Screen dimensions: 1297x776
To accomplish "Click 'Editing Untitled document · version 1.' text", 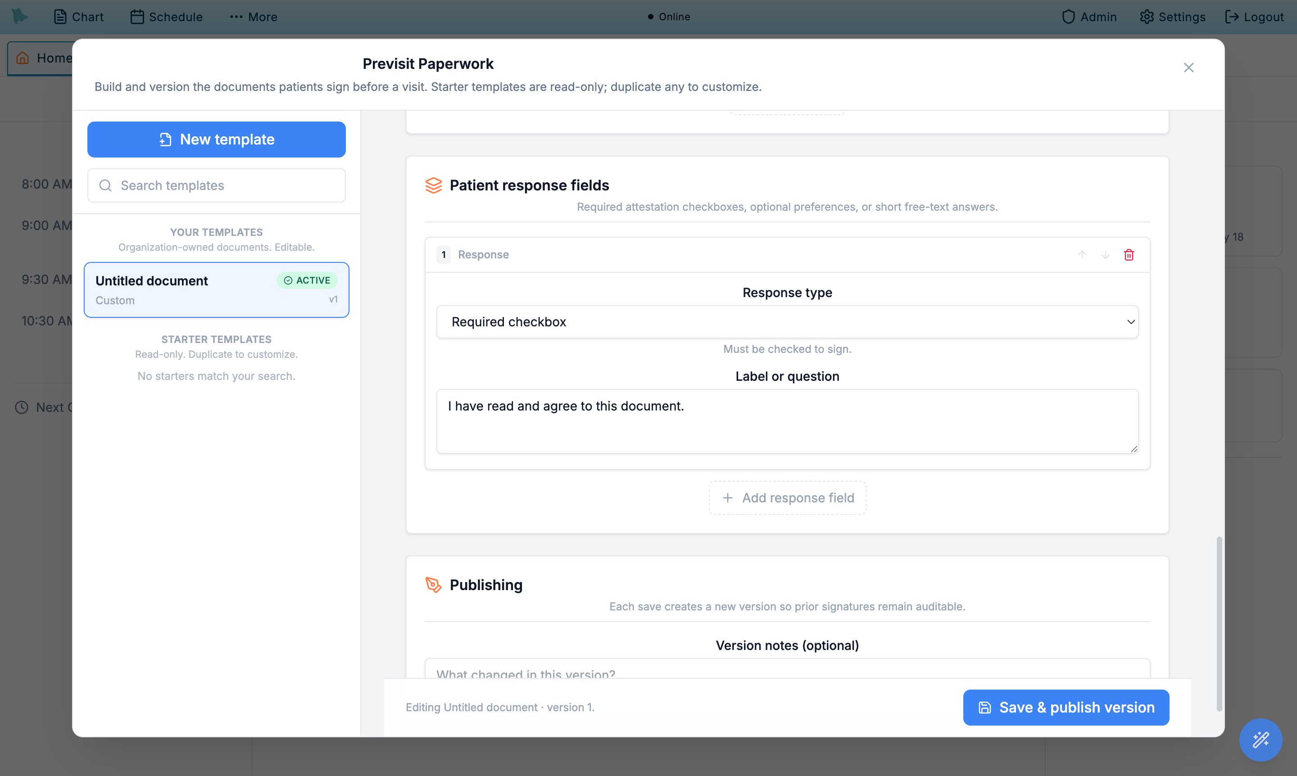I will 500,707.
